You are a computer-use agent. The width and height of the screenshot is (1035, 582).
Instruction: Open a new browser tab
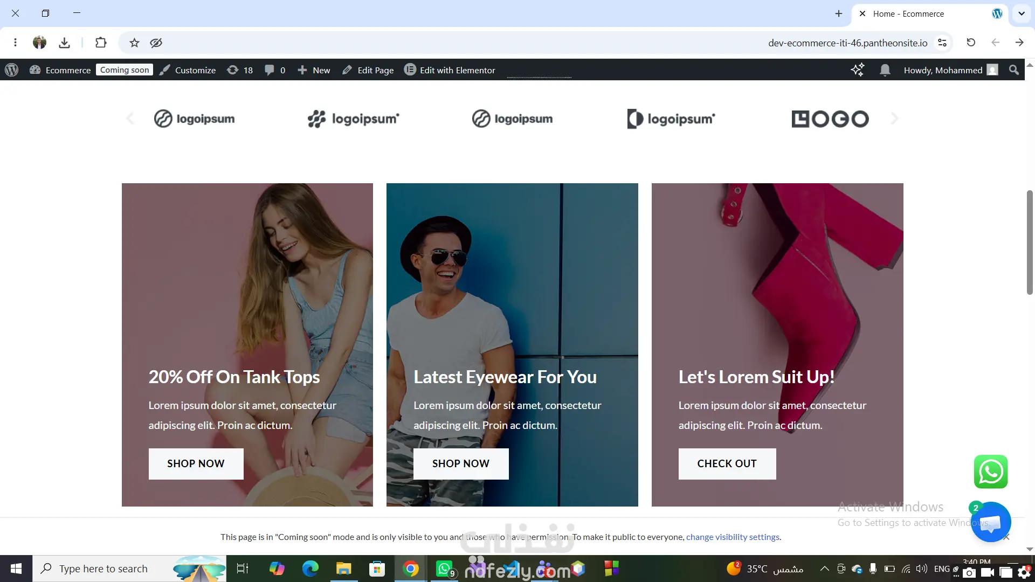(x=839, y=13)
